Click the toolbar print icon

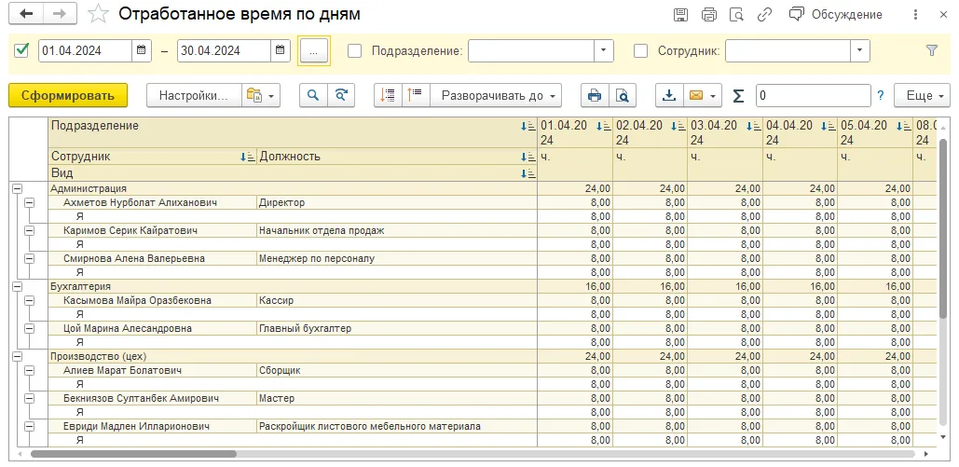[x=595, y=95]
